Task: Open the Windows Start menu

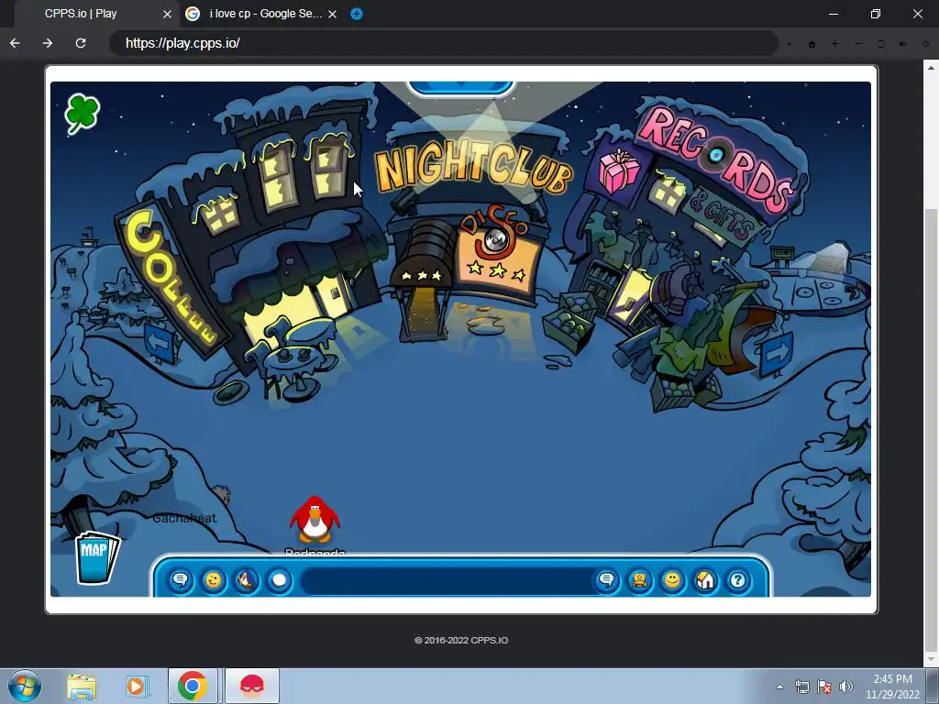Action: [25, 686]
